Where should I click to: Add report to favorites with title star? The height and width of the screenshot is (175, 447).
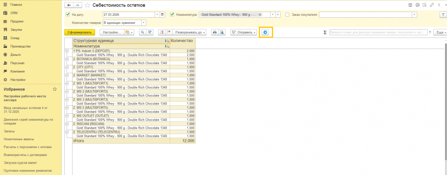coord(87,5)
